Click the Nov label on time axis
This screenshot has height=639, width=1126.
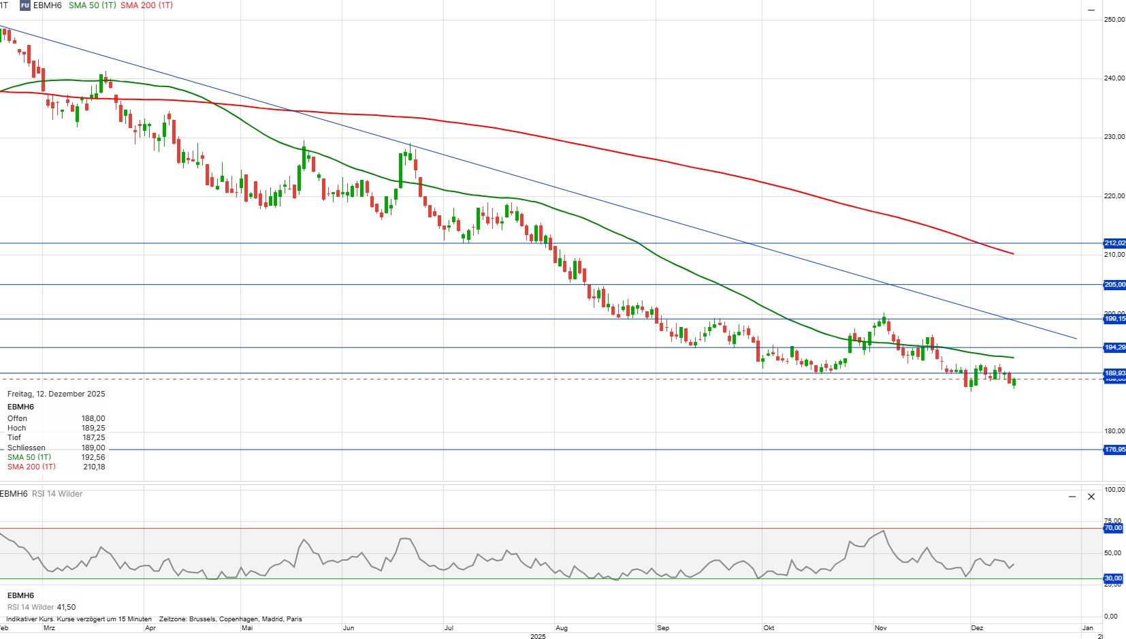click(x=880, y=628)
